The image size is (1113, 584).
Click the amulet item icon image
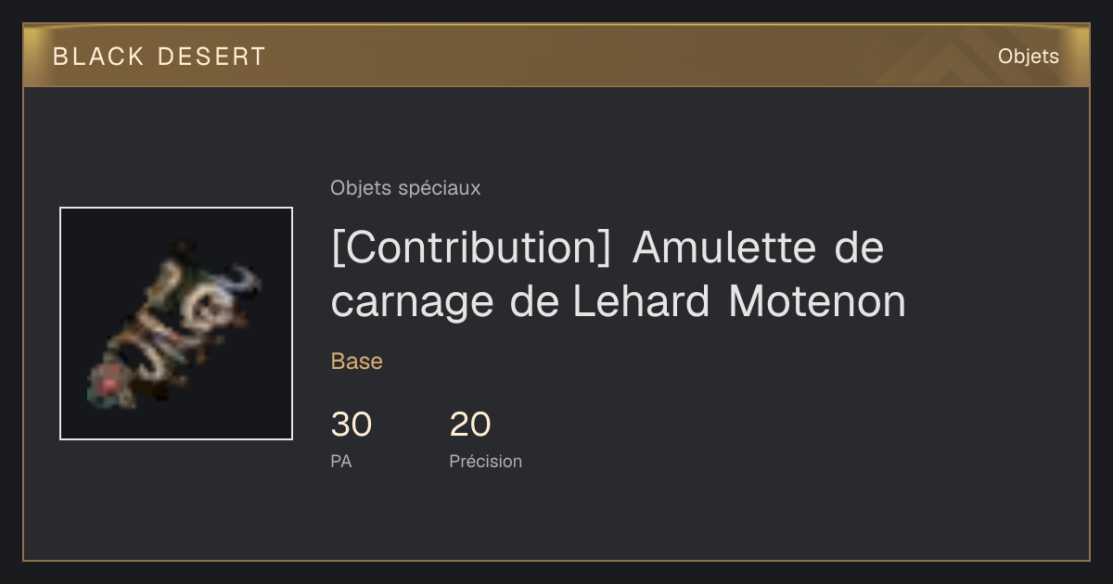pos(176,324)
